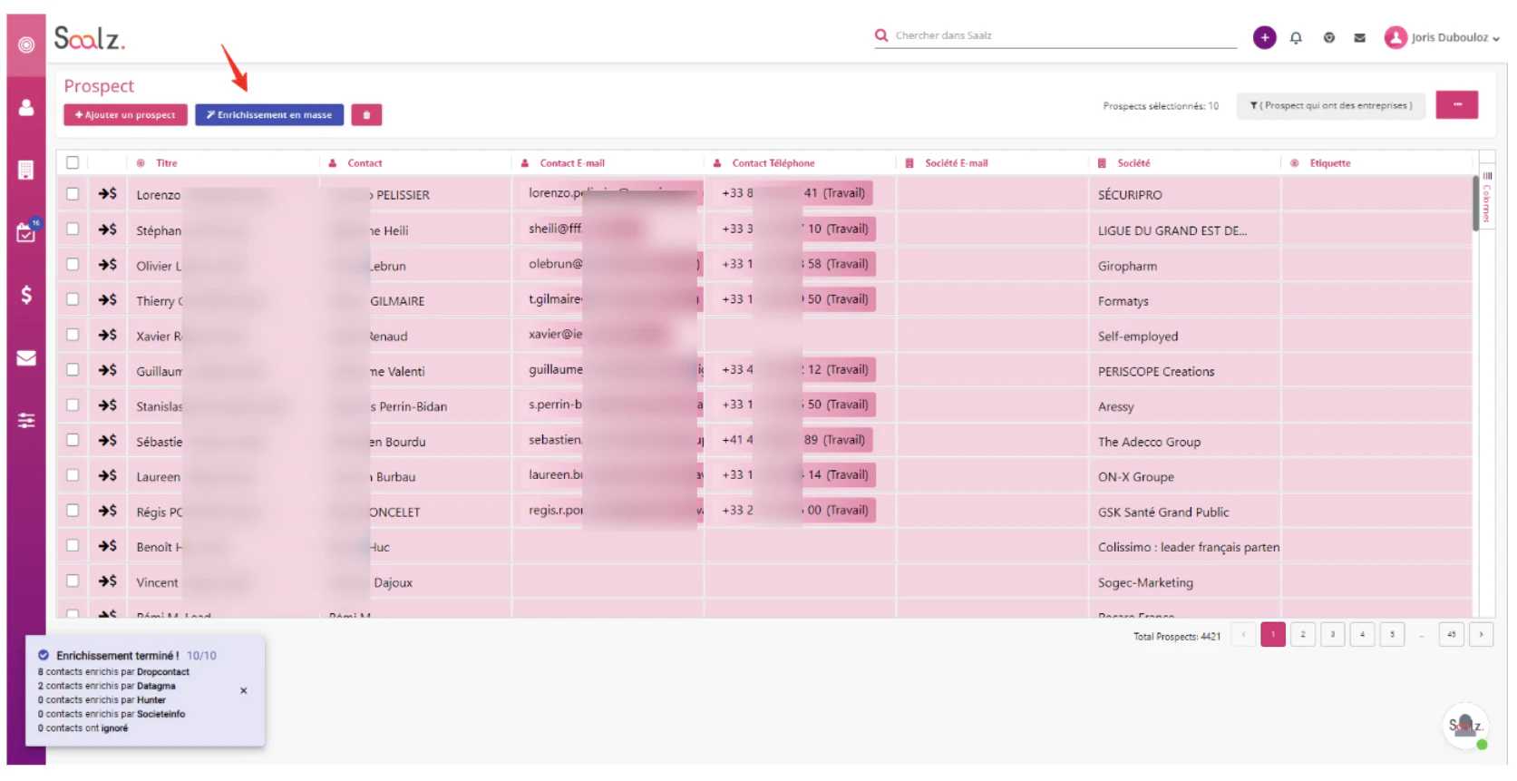Check the box for Giropharm row
This screenshot has width=1517, height=781.
pyautogui.click(x=73, y=265)
